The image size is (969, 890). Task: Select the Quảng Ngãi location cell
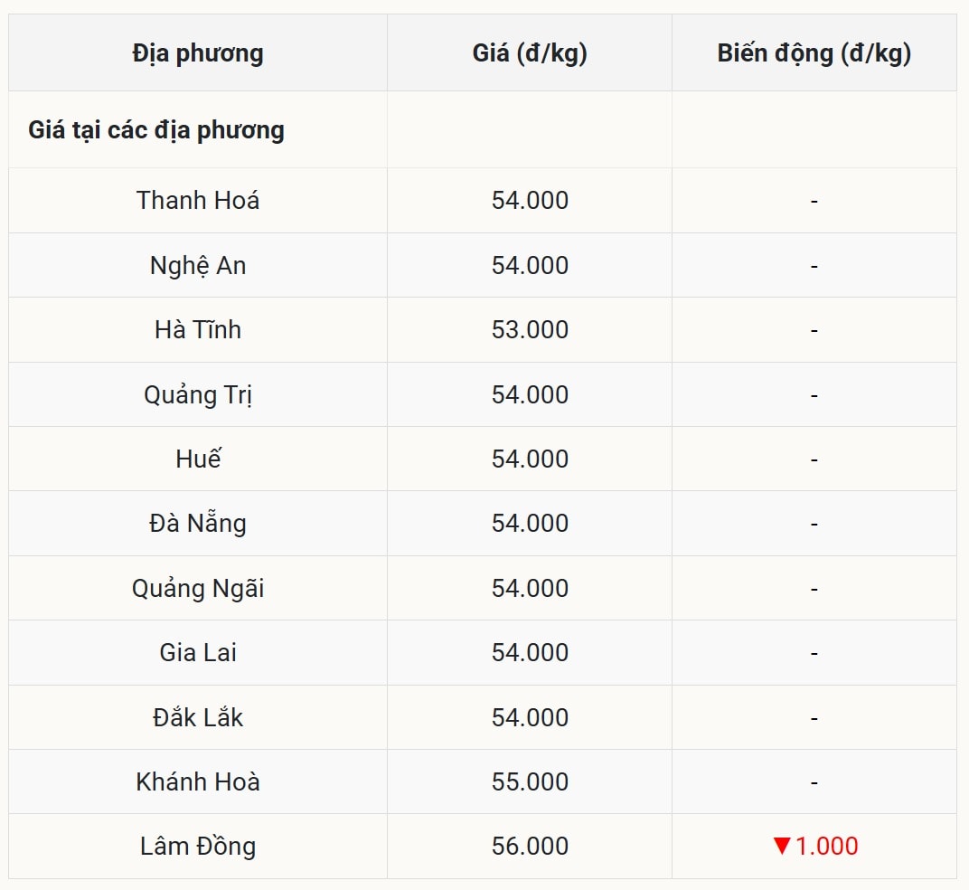point(198,588)
